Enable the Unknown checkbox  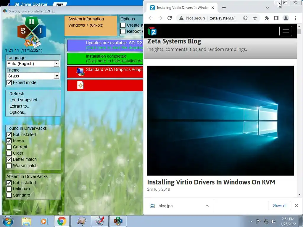click(9, 189)
